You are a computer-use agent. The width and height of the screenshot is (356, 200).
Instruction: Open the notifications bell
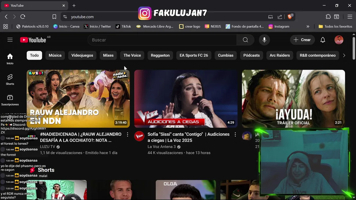click(323, 40)
